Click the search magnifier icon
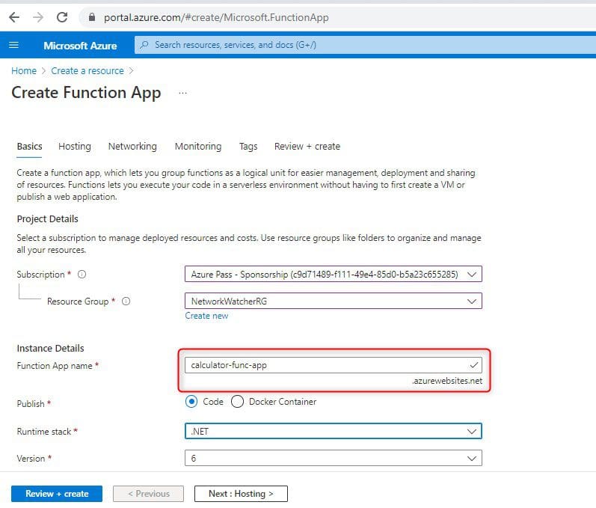This screenshot has height=508, width=596. pyautogui.click(x=144, y=45)
